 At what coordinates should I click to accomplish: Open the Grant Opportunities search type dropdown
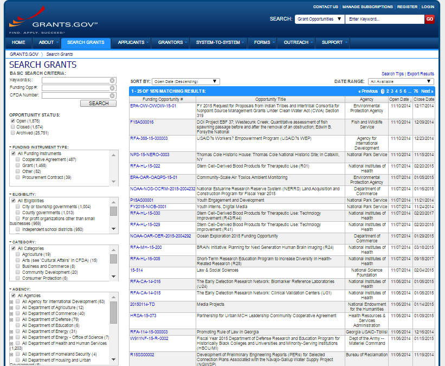pos(320,19)
